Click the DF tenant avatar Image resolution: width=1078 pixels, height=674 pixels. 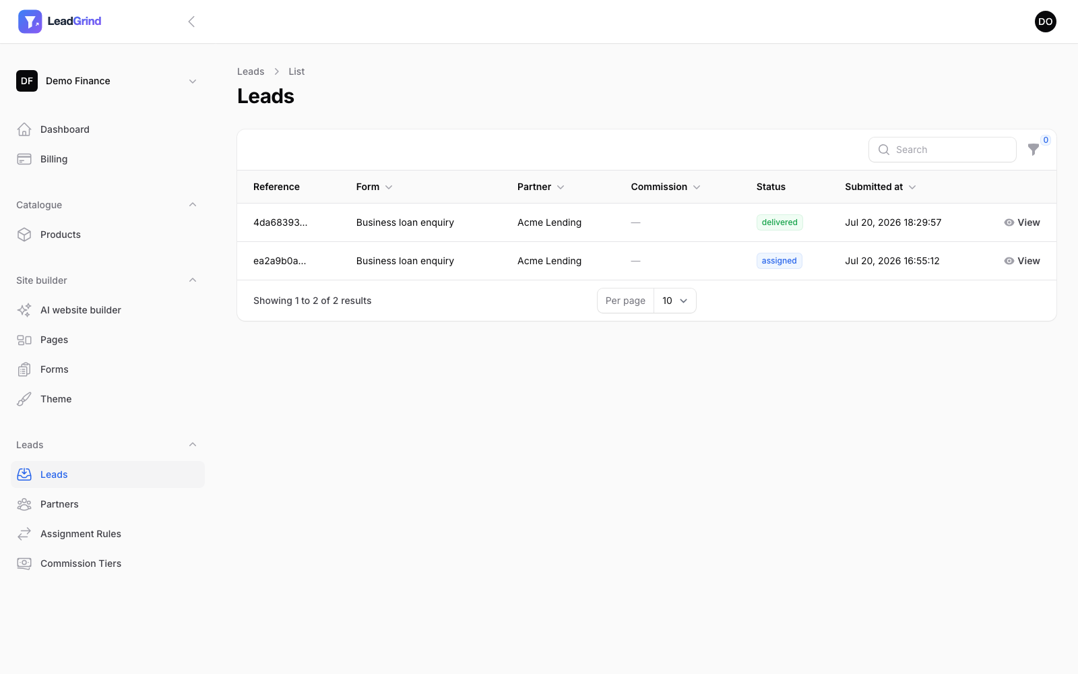[27, 81]
